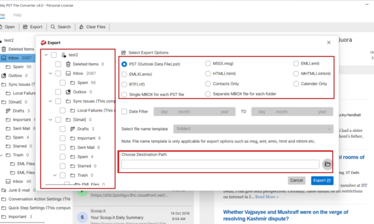Viewport: 374px width, 224px height.
Task: Tick the Sent Mail checkbox in export tree
Action: [x=63, y=147]
